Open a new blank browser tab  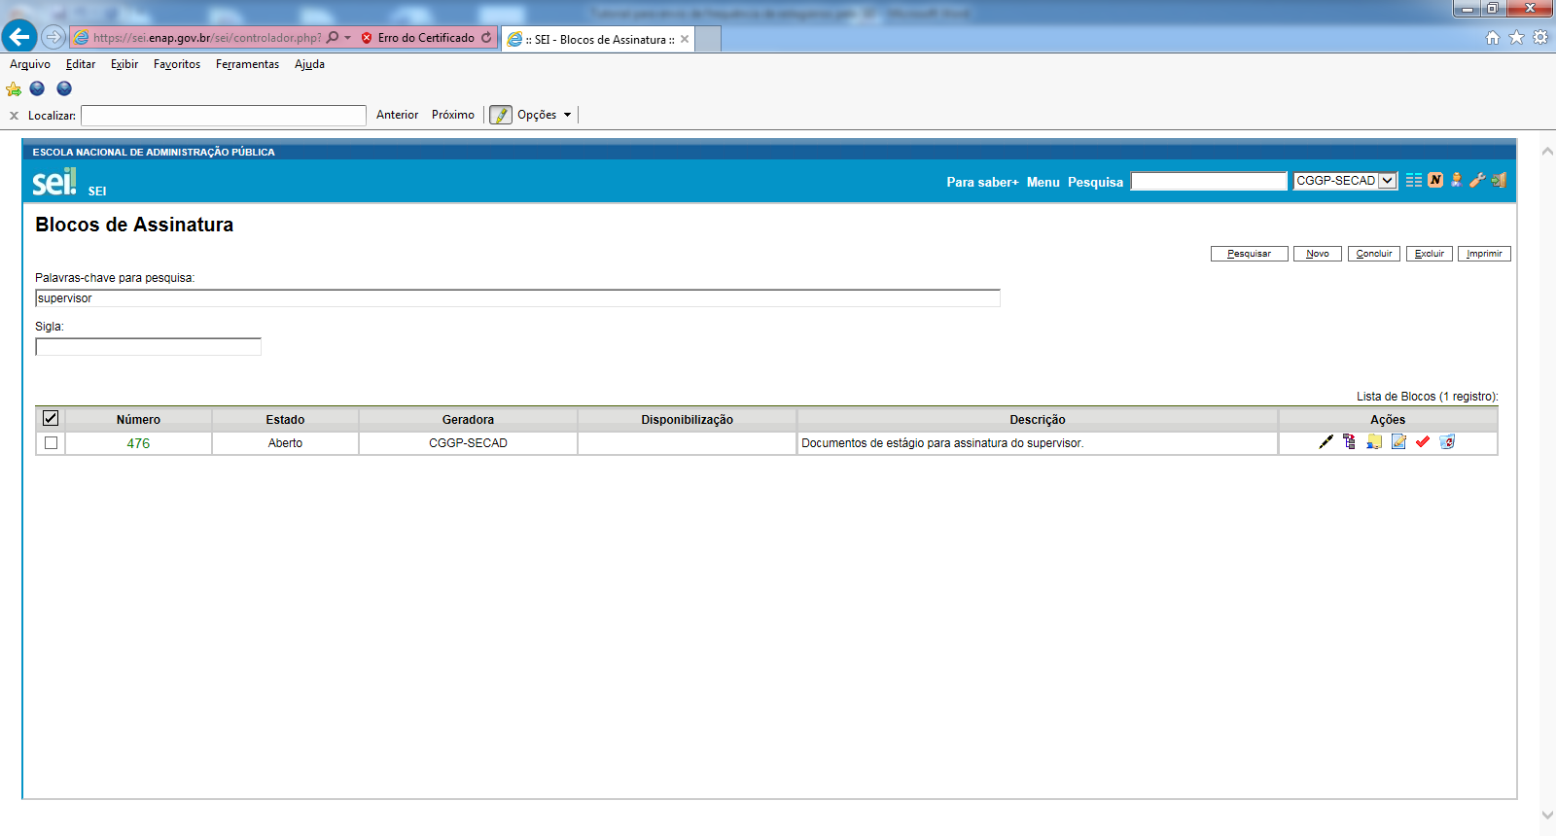tap(709, 39)
